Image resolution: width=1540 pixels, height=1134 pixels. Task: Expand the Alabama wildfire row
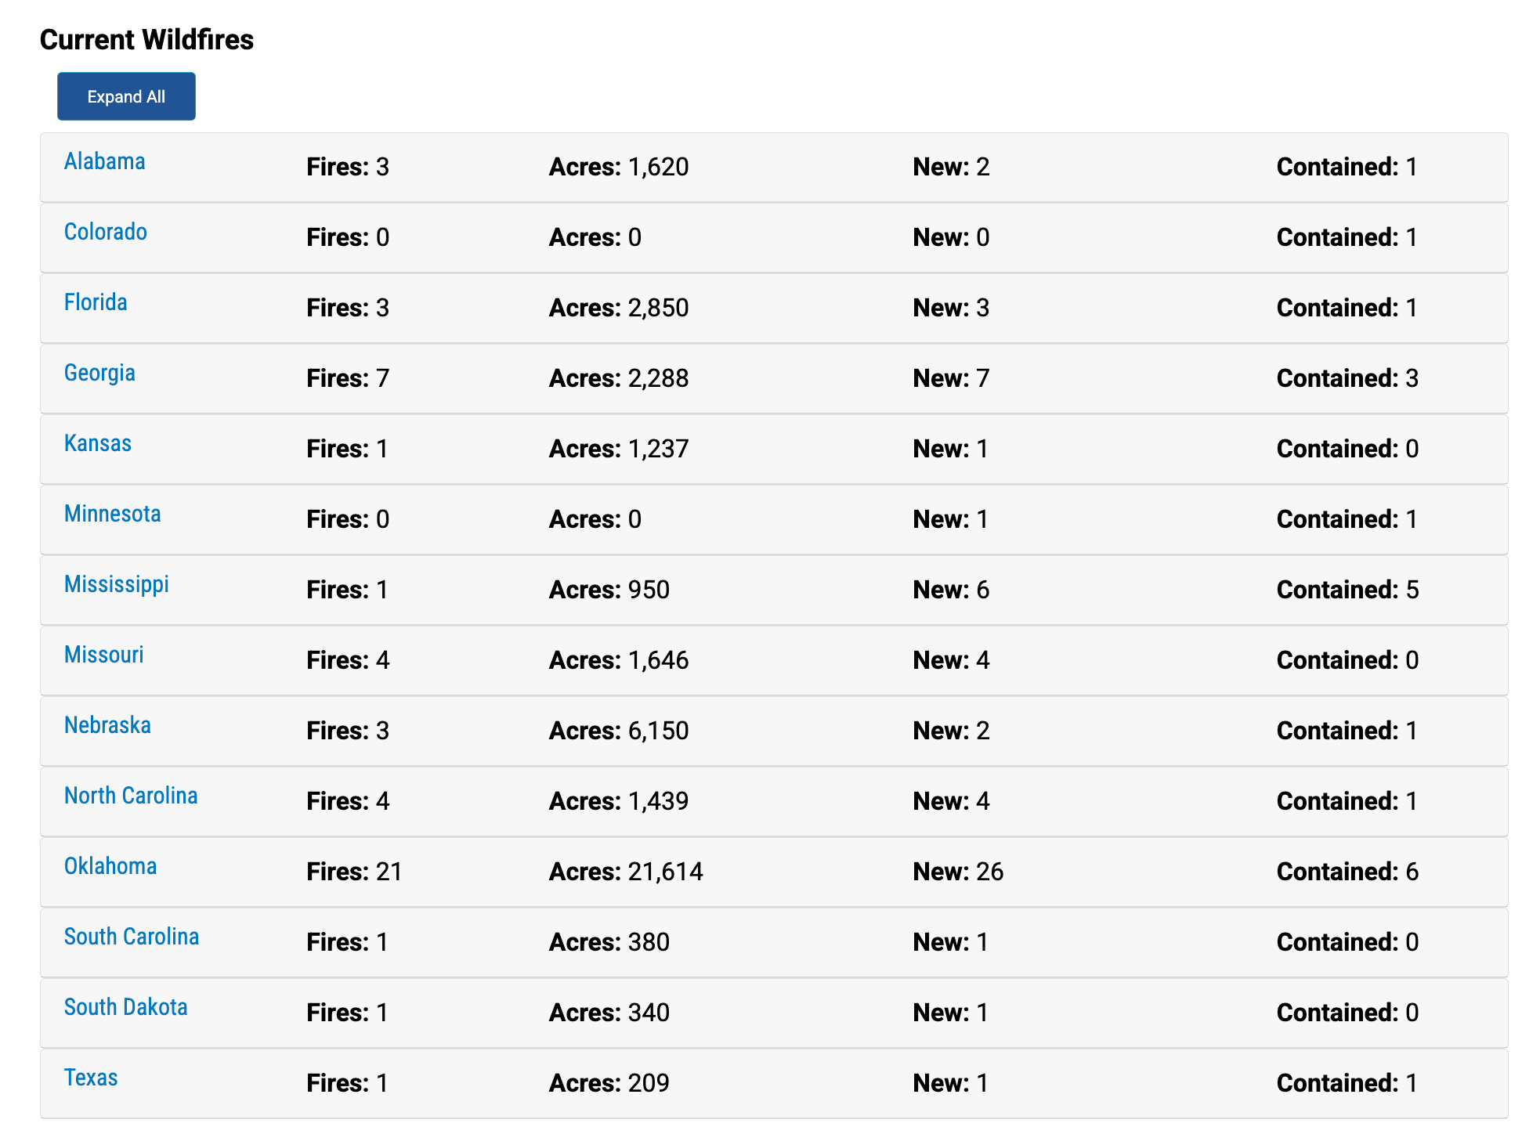click(104, 161)
